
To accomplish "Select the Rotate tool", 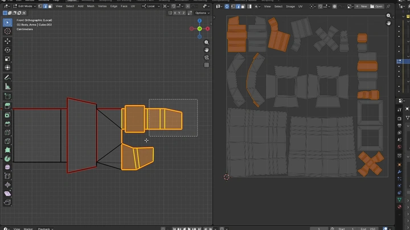I will [x=7, y=50].
